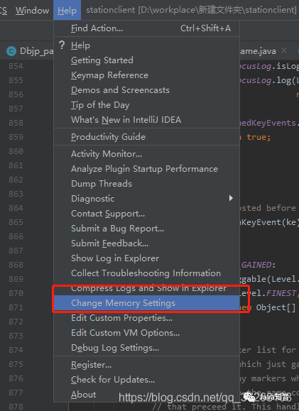Expand the Diagnostic submenu arrow
Viewport: 299px width, 411px height.
[231, 198]
